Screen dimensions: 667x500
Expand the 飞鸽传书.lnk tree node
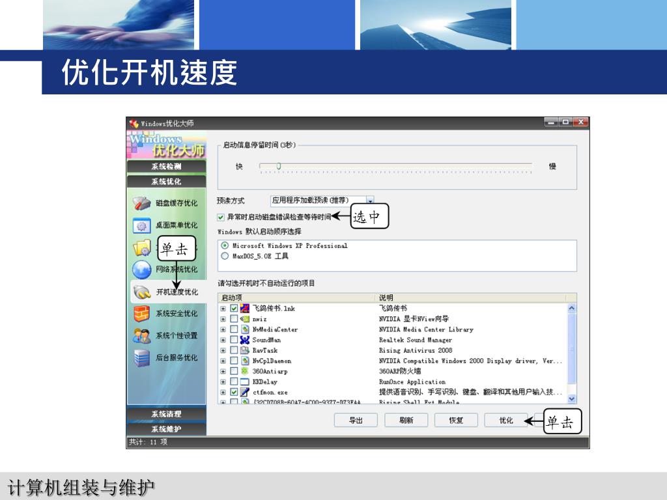(x=223, y=309)
